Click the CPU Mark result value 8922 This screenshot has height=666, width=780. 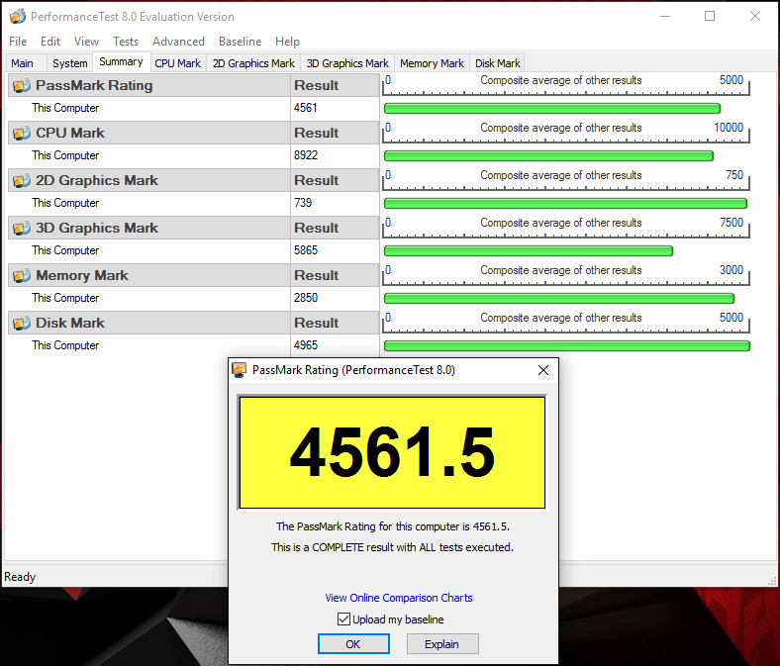pyautogui.click(x=306, y=155)
